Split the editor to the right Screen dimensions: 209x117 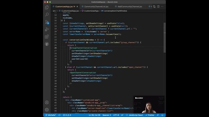tap(158, 6)
